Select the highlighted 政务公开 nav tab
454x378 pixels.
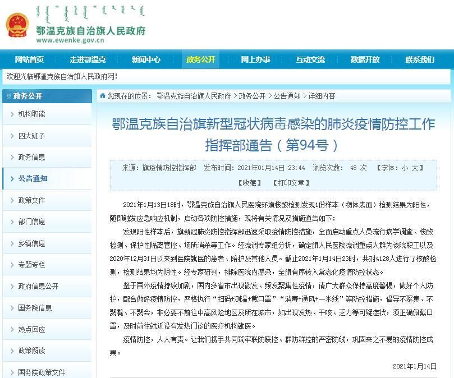coord(201,59)
